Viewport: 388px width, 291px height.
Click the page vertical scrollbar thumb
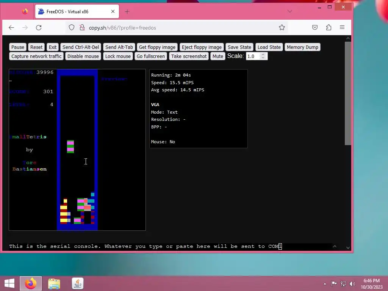click(348, 93)
